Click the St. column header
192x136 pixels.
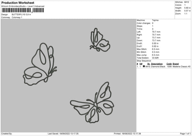pos(149,64)
